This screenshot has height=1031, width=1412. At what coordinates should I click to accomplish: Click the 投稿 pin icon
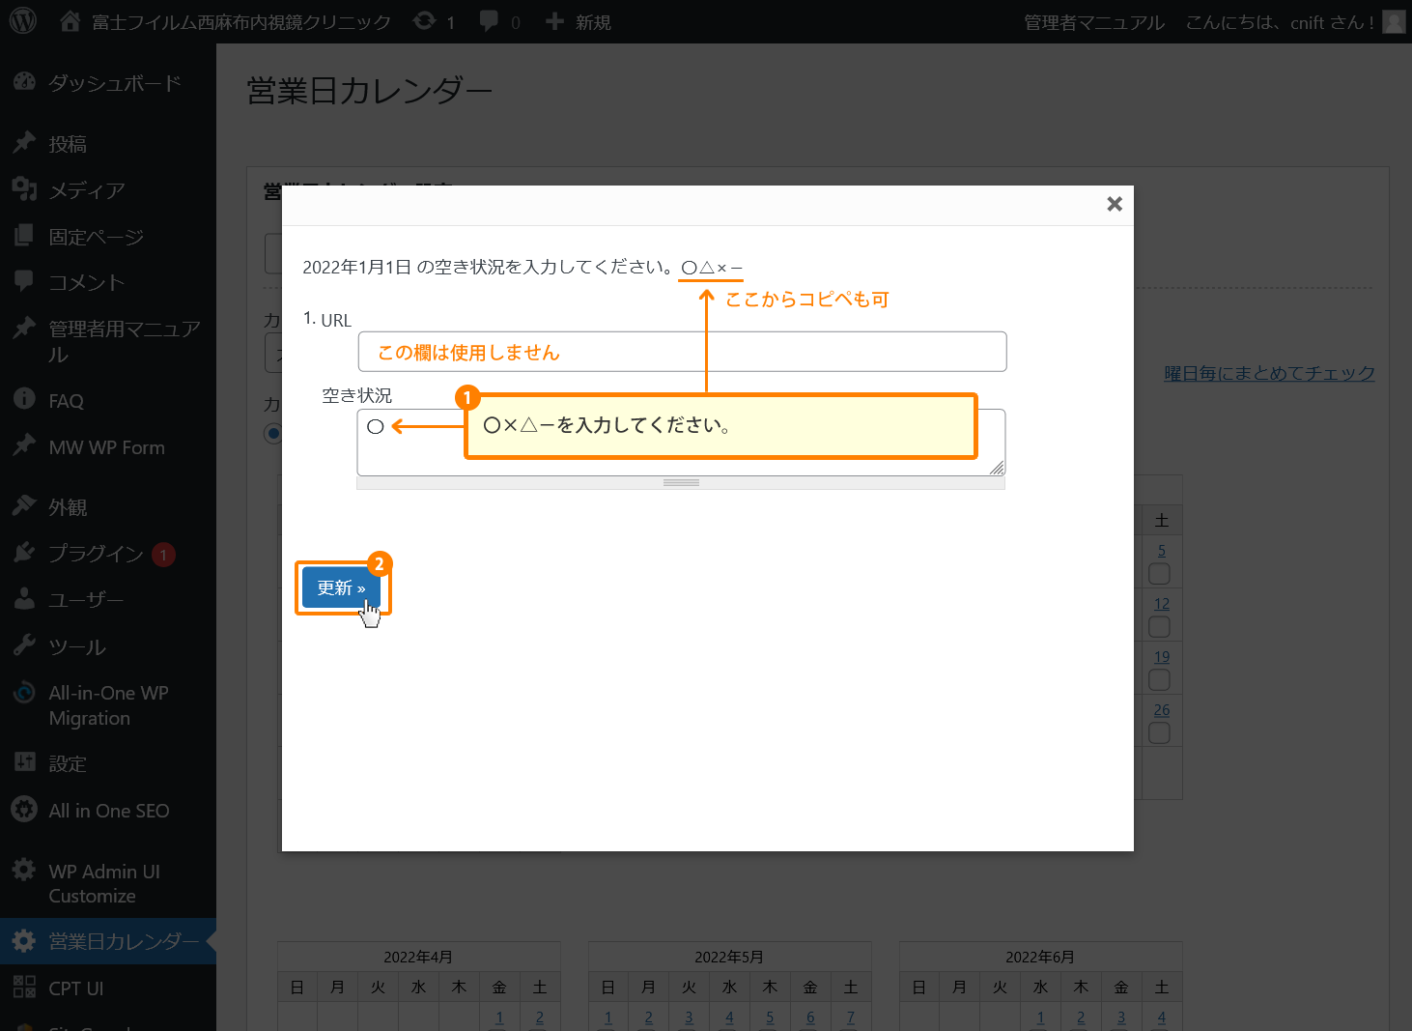pyautogui.click(x=24, y=143)
